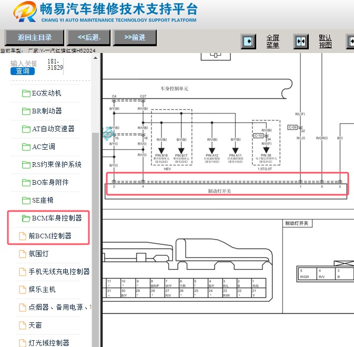The width and height of the screenshot is (354, 347).
Task: Click the BR制动器 folder icon
Action: click(x=26, y=111)
